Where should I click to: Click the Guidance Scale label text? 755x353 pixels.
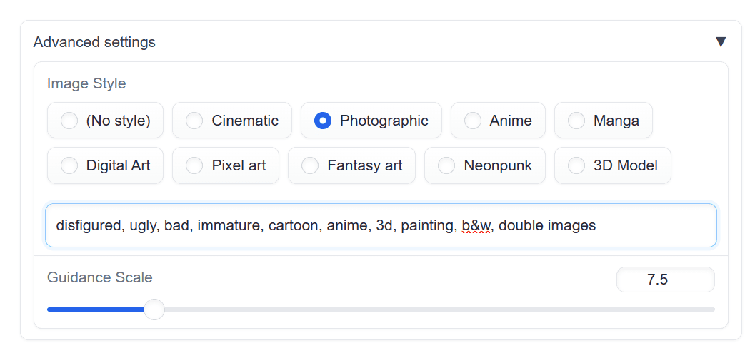[100, 277]
